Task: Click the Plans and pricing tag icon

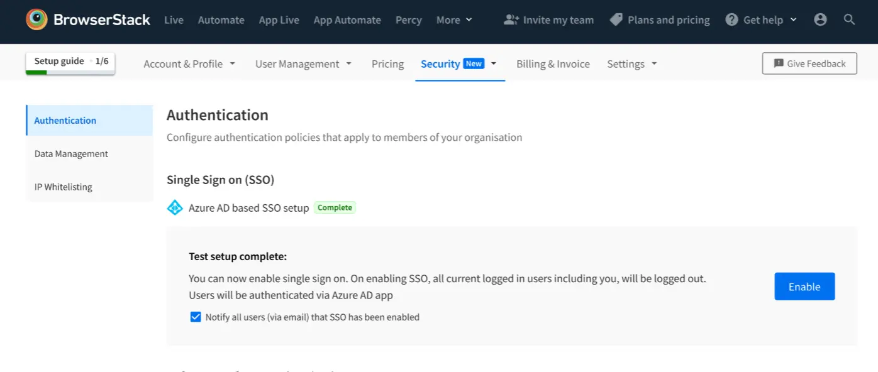Action: click(x=616, y=19)
